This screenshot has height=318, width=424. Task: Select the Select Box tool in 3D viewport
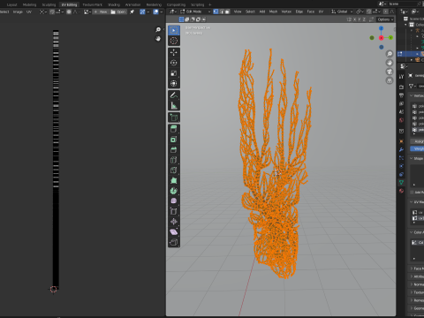pos(174,30)
